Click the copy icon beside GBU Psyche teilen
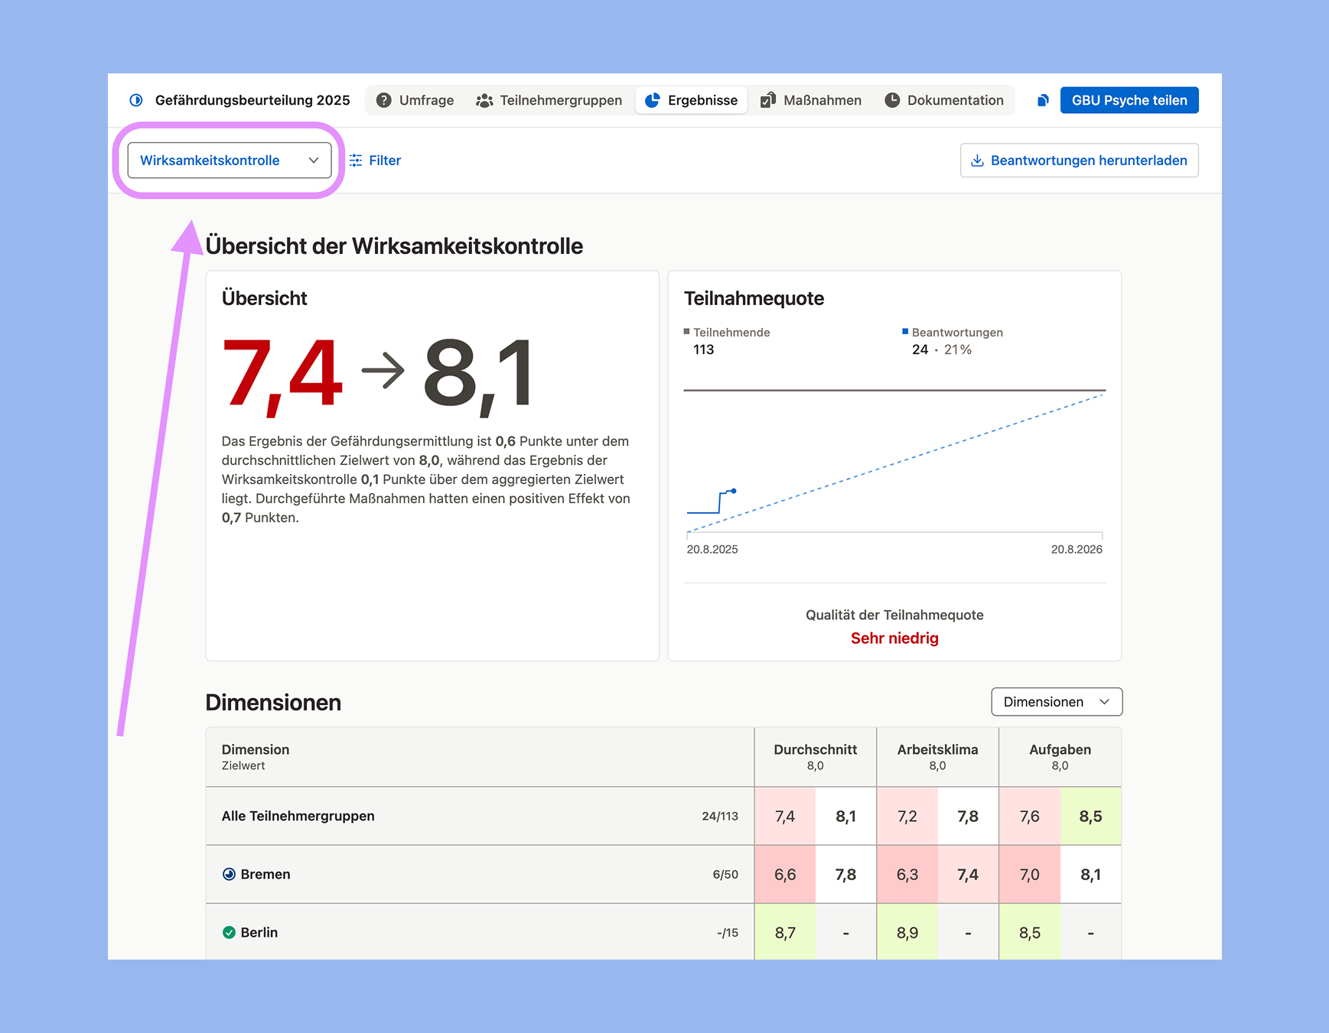Image resolution: width=1329 pixels, height=1033 pixels. [x=1043, y=100]
